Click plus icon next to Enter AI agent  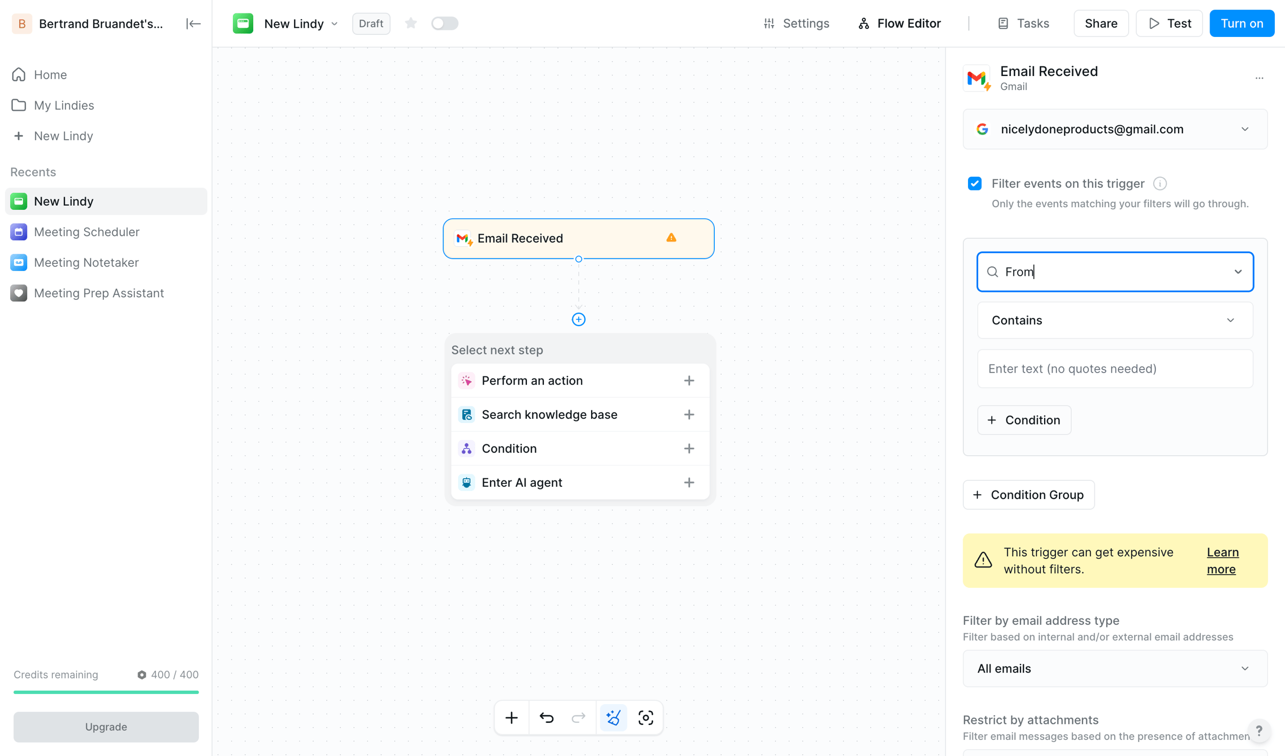[x=689, y=482]
